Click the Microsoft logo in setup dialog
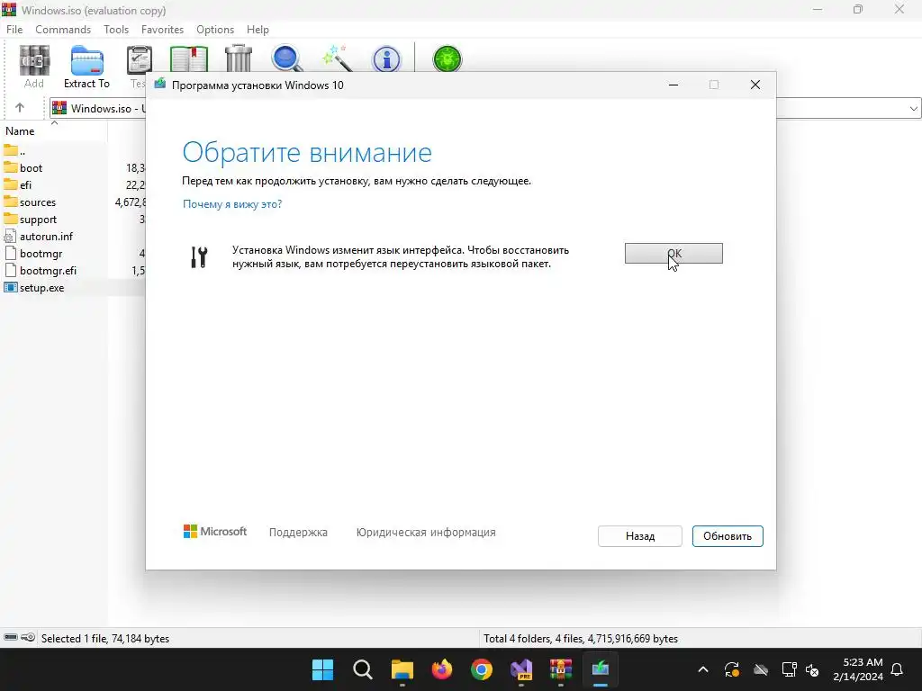The height and width of the screenshot is (691, 922). (214, 532)
